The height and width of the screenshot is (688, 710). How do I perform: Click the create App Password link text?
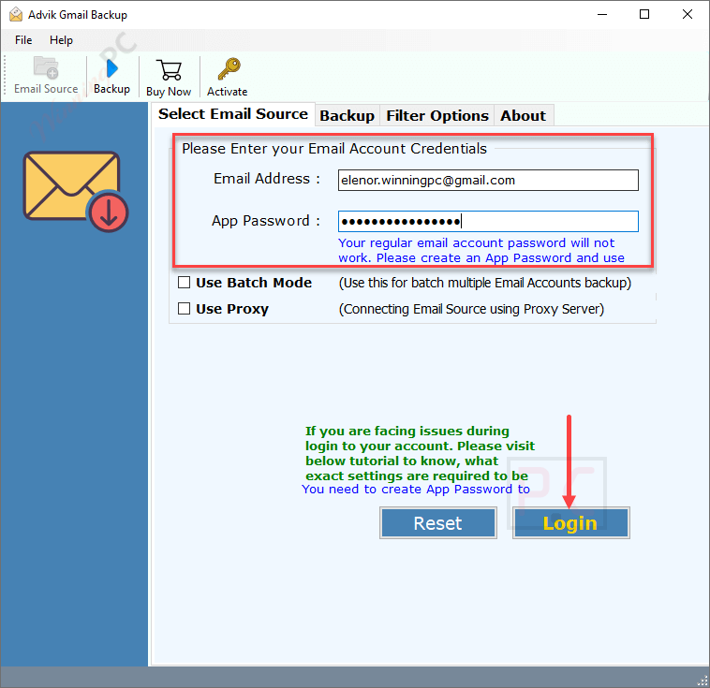(x=416, y=489)
